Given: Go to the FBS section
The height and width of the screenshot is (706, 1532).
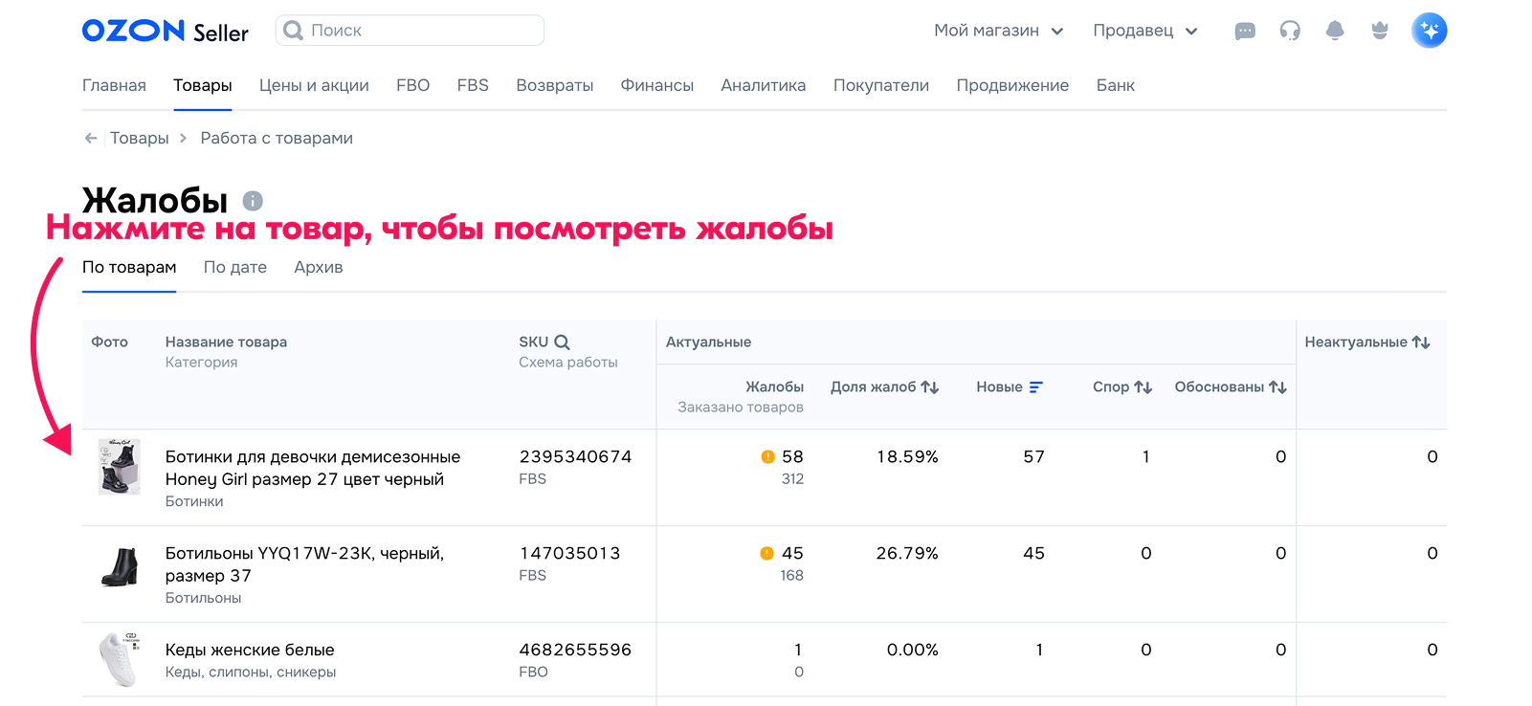Looking at the screenshot, I should (x=473, y=86).
